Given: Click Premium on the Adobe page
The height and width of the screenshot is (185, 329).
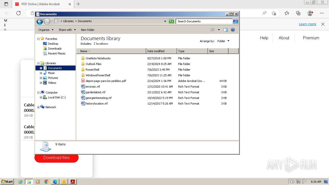Looking at the screenshot, I should coord(311,38).
